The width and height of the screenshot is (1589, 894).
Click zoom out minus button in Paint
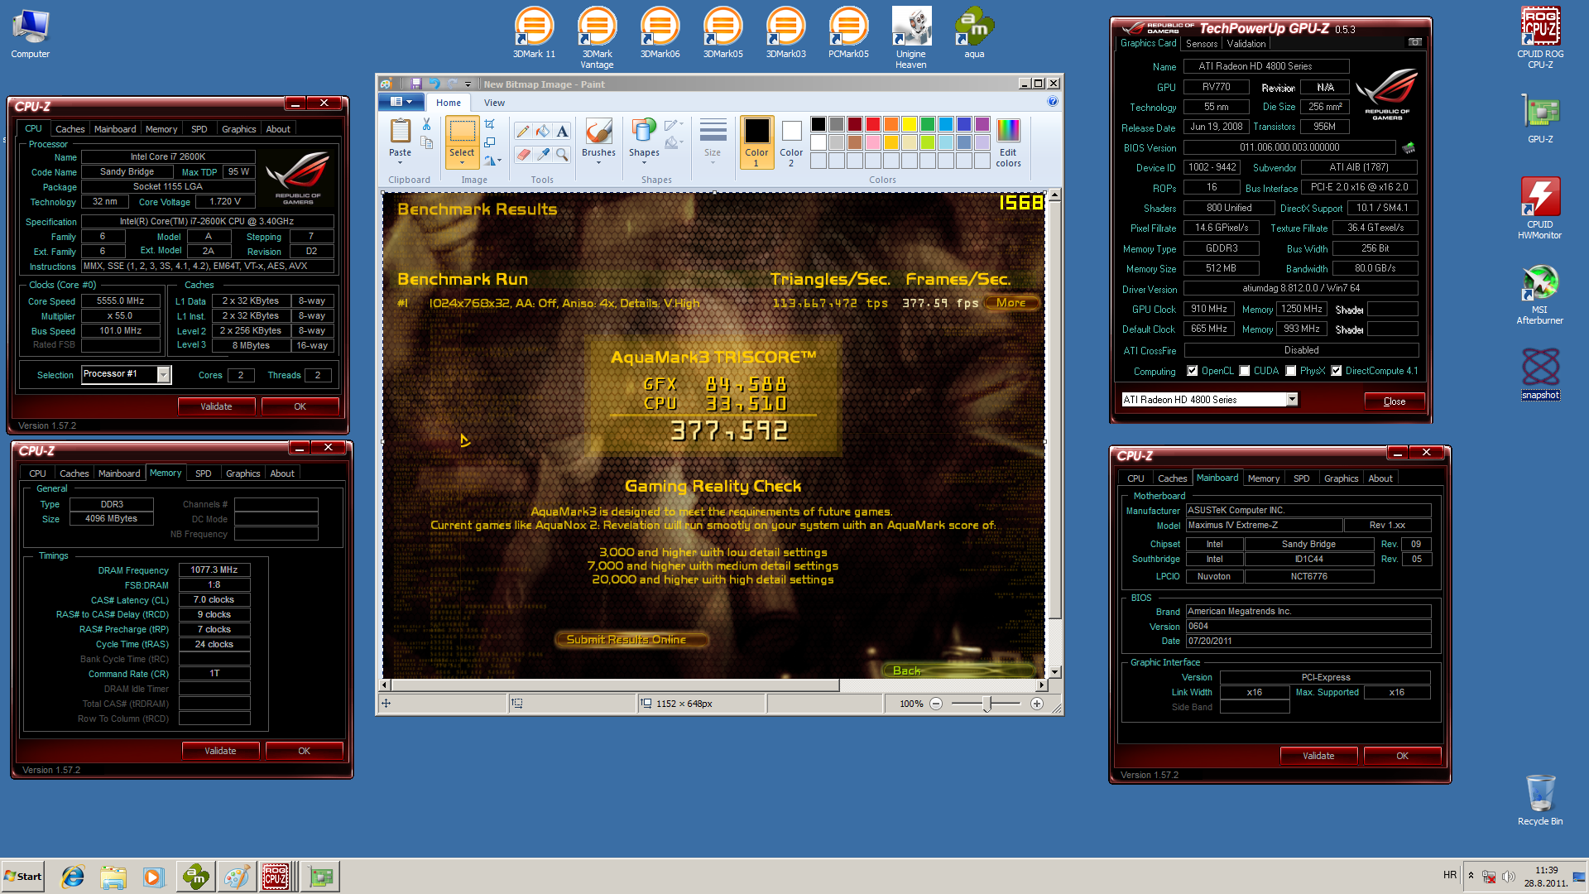click(936, 704)
